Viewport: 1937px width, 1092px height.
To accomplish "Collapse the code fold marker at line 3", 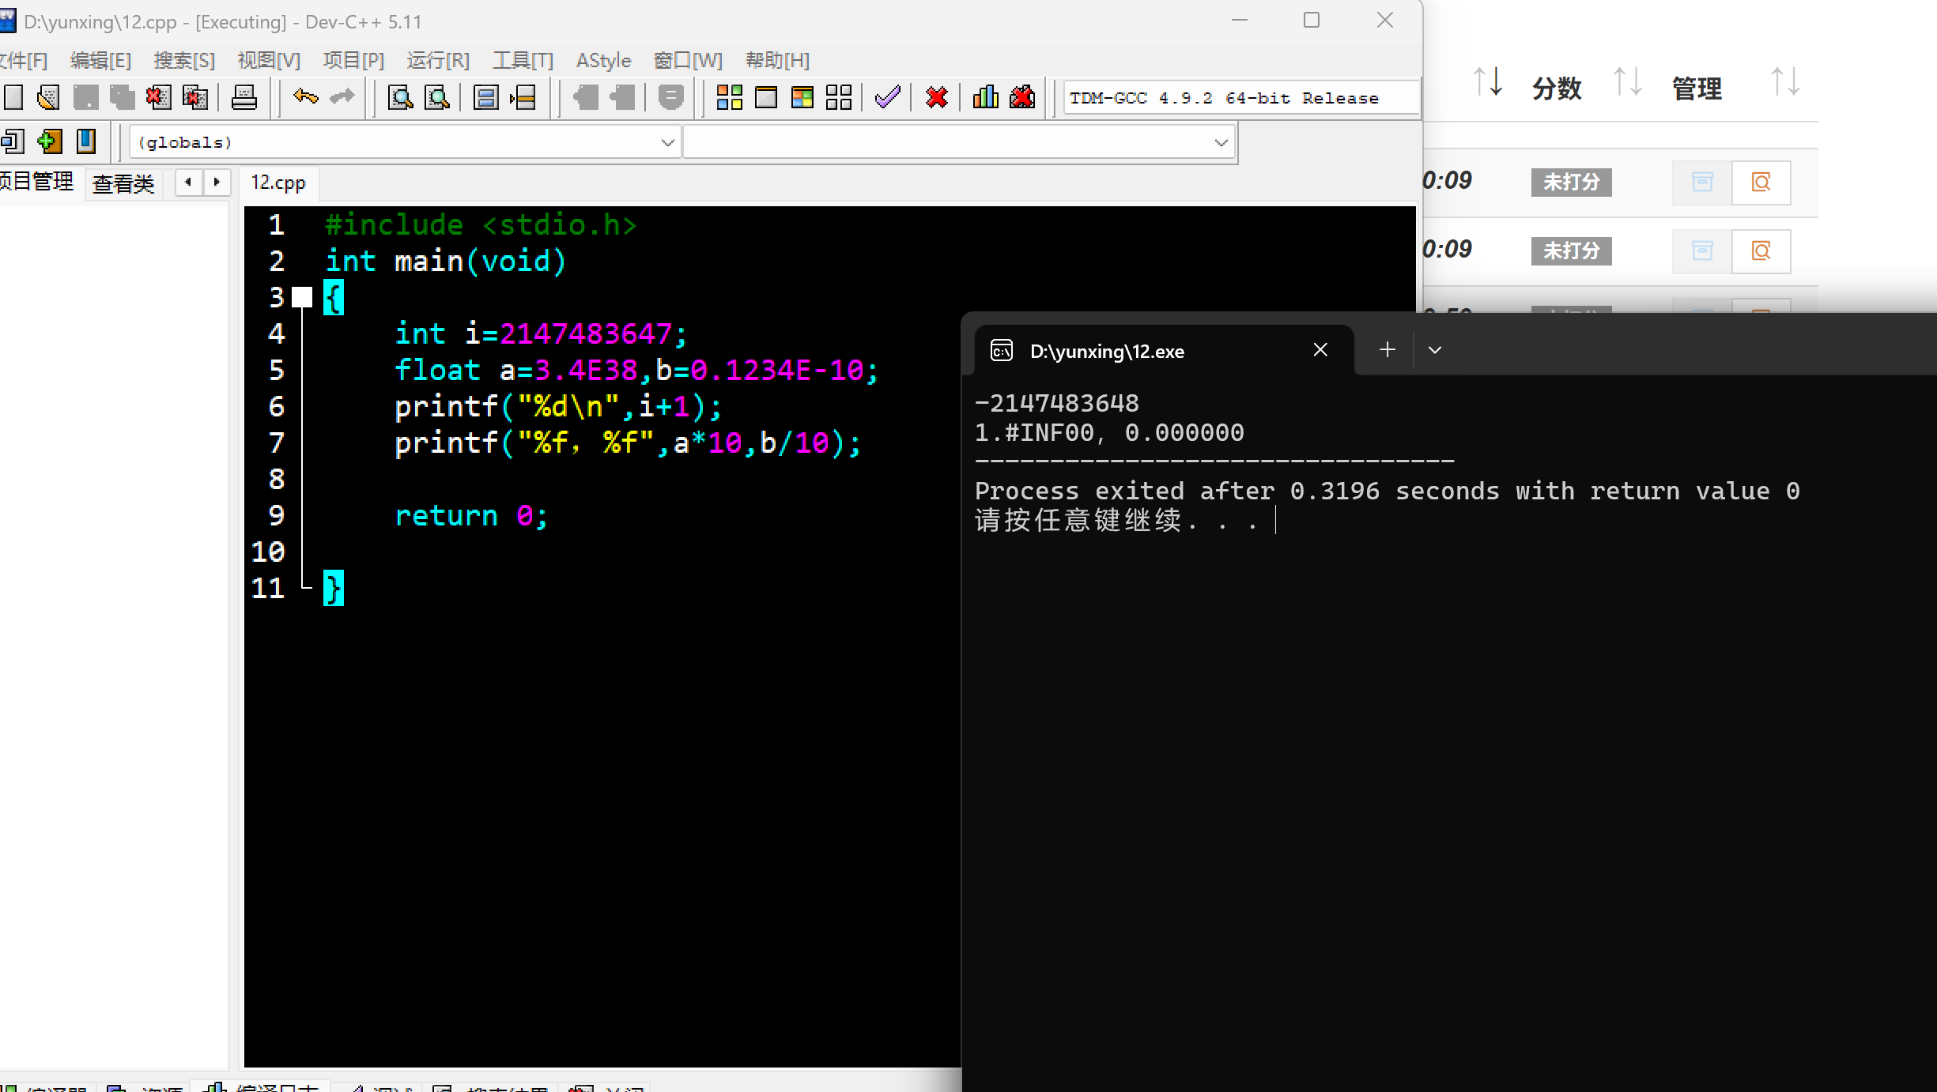I will tap(302, 297).
